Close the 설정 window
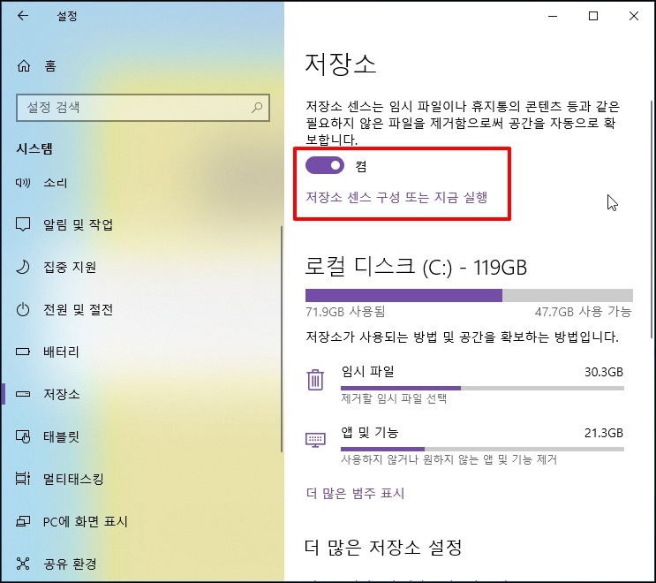The width and height of the screenshot is (656, 583). 634,16
